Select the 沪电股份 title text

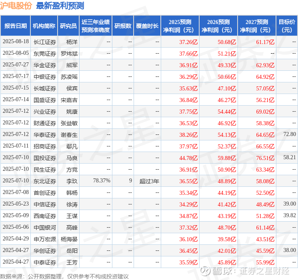[16, 6]
